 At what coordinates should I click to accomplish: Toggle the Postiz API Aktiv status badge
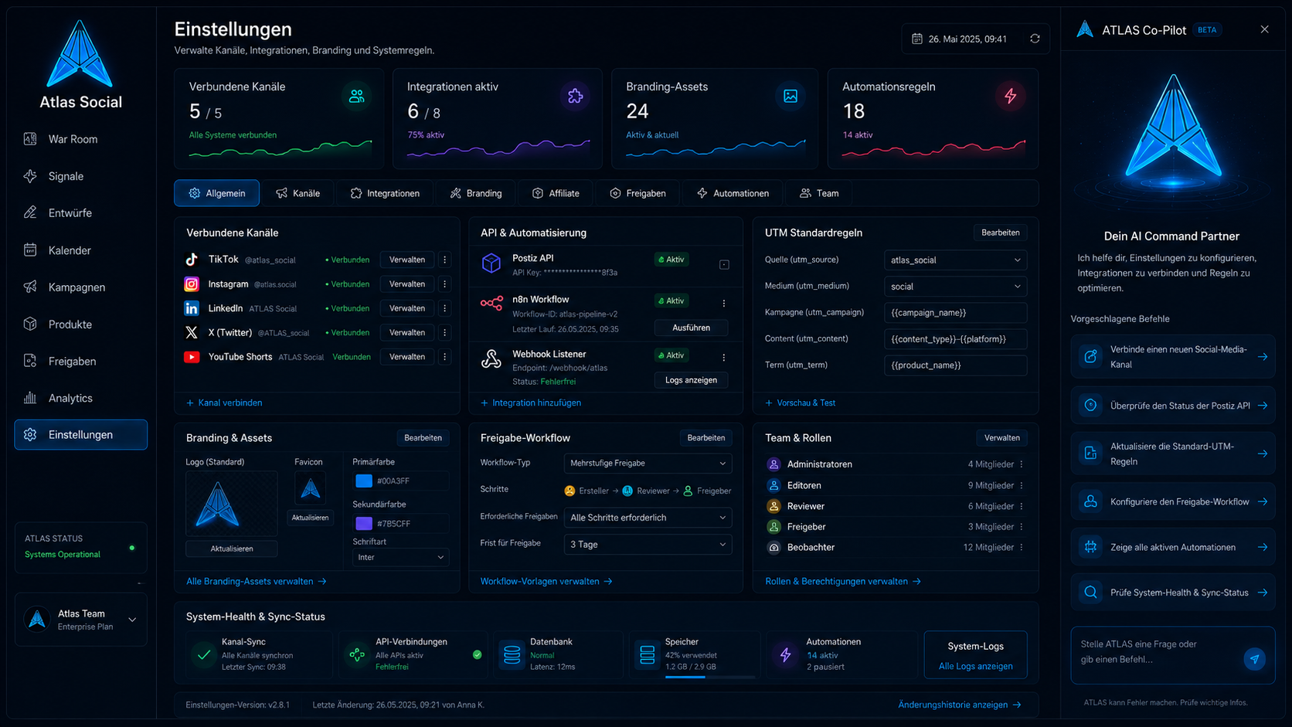coord(671,260)
